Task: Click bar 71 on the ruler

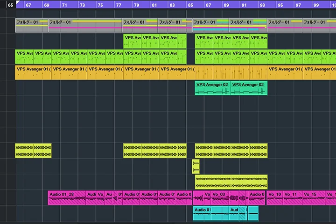Action: pos(64,5)
